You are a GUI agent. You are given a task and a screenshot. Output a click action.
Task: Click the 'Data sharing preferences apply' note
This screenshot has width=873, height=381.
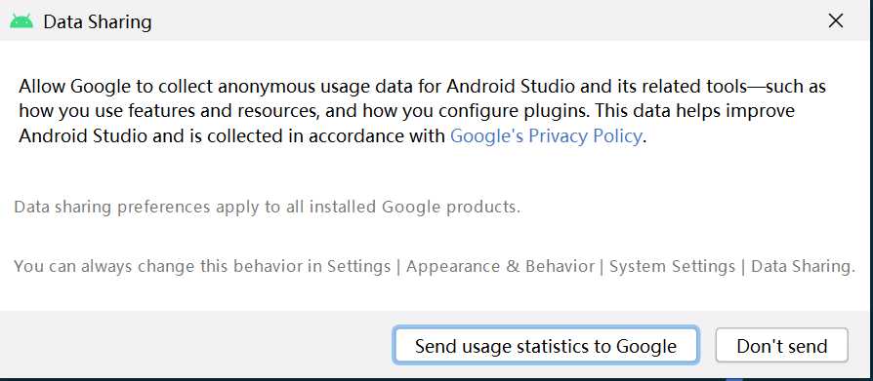(268, 208)
